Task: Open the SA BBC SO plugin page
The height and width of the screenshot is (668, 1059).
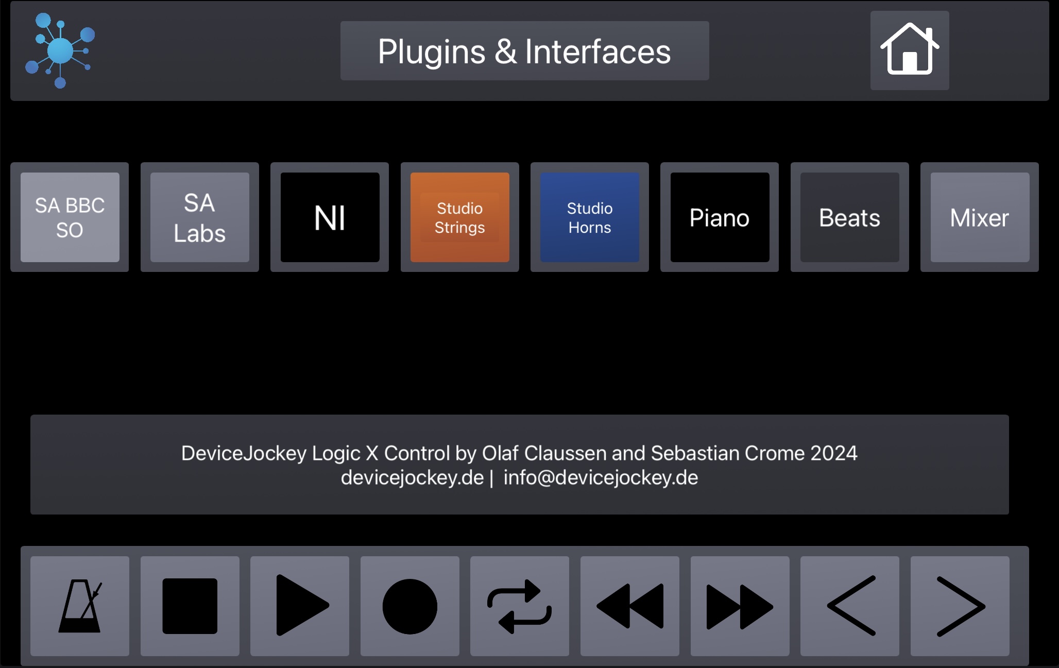Action: 70,217
